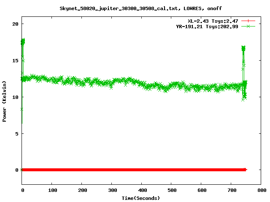Screen dimensions: 270x202
Task: Click the red XL data line at zero Kelvin
Action: pos(134,170)
